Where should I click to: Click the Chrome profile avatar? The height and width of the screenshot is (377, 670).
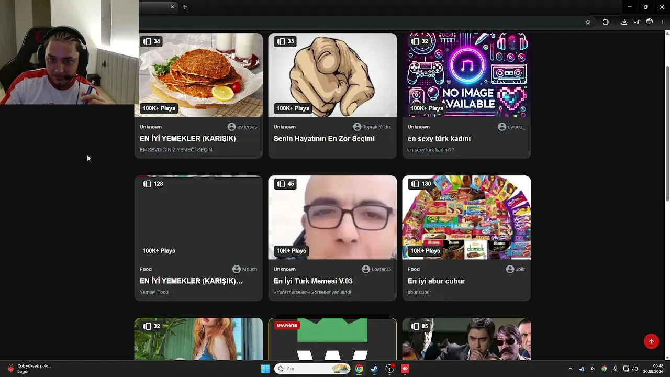click(x=650, y=22)
